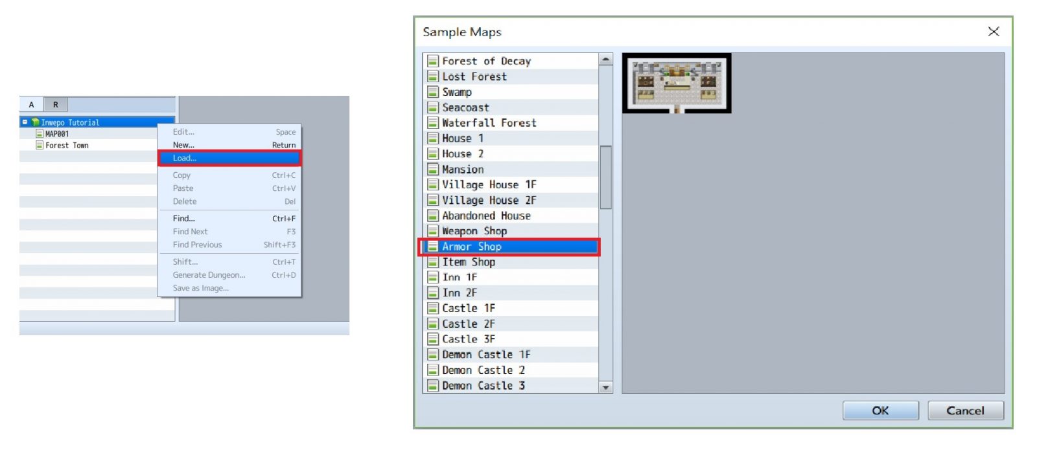
Task: Click the Village House 1F map icon
Action: pos(433,184)
